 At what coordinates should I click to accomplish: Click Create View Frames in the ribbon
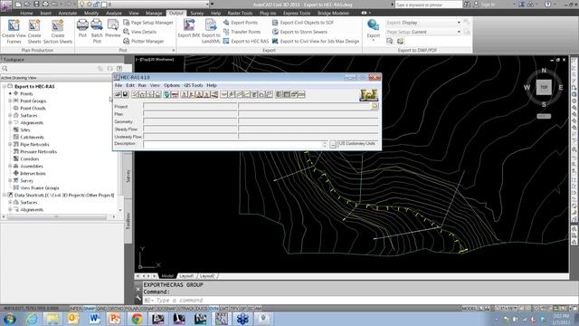(14, 32)
